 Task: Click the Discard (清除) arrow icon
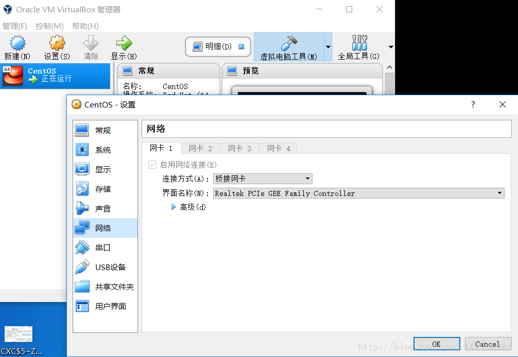[x=91, y=43]
